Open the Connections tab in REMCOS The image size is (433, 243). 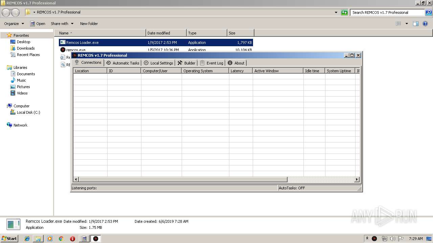pyautogui.click(x=88, y=62)
